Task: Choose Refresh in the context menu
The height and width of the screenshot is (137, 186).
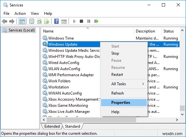Action: (x=124, y=93)
